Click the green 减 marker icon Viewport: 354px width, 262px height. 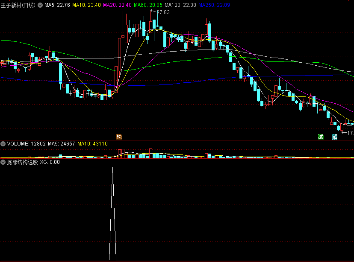tap(321, 137)
